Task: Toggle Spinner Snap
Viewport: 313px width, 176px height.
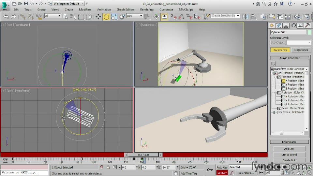Action: (x=197, y=17)
